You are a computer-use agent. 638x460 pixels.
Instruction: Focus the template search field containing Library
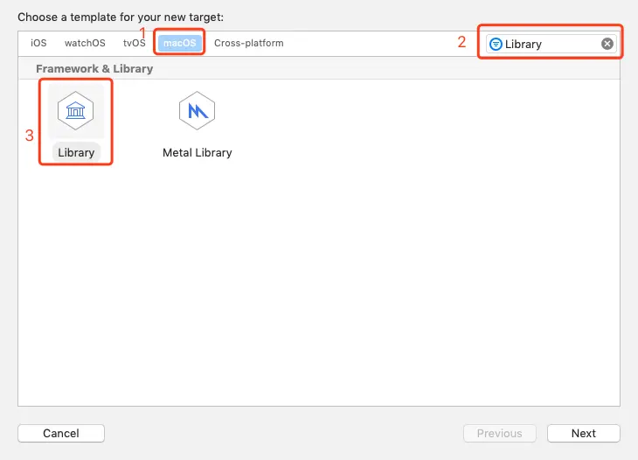(x=551, y=44)
